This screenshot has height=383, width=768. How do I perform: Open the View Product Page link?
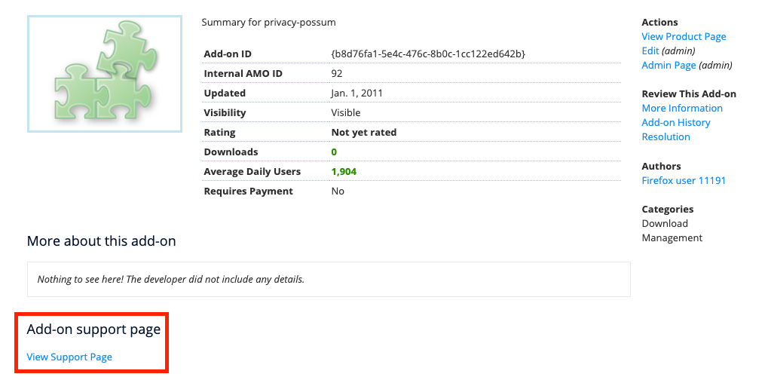tap(684, 37)
